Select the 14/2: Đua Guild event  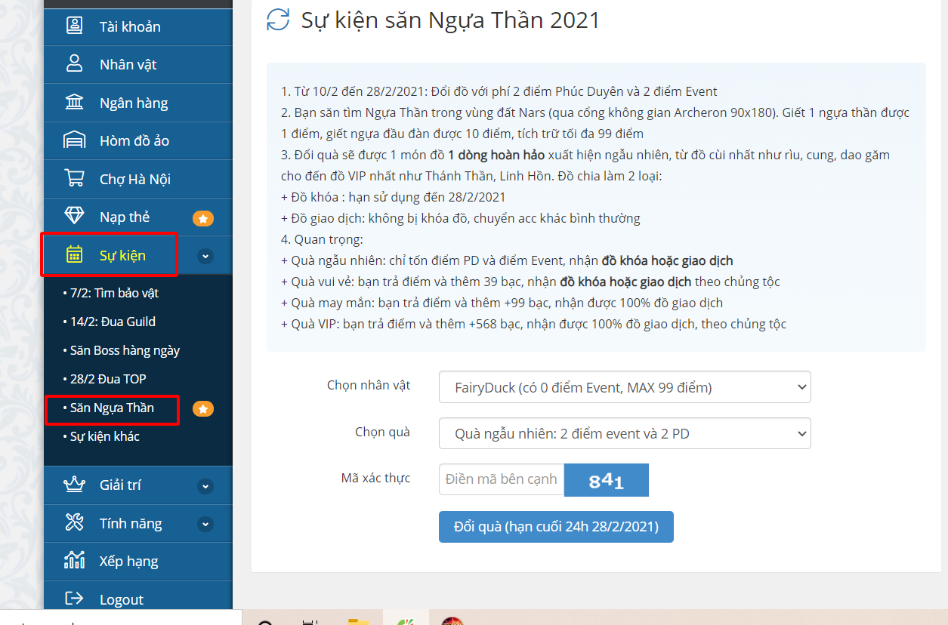[113, 322]
